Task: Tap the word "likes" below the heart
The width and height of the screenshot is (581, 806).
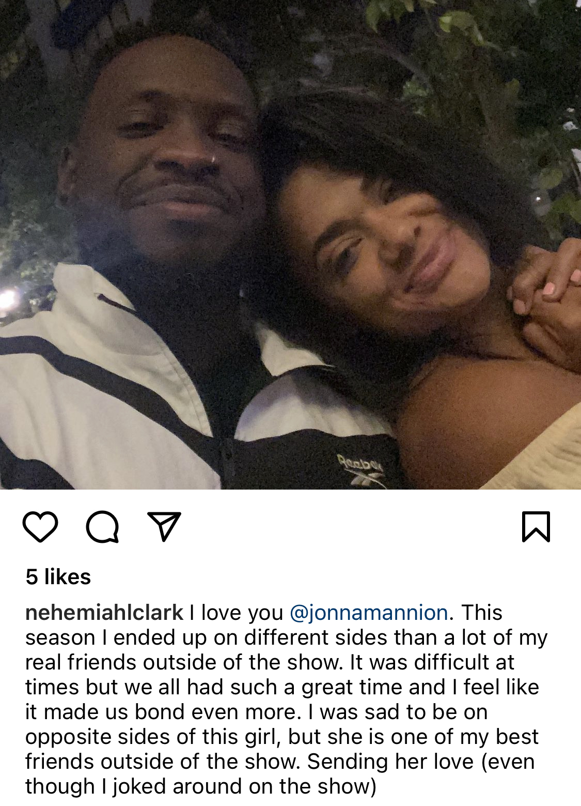Action: tap(68, 576)
